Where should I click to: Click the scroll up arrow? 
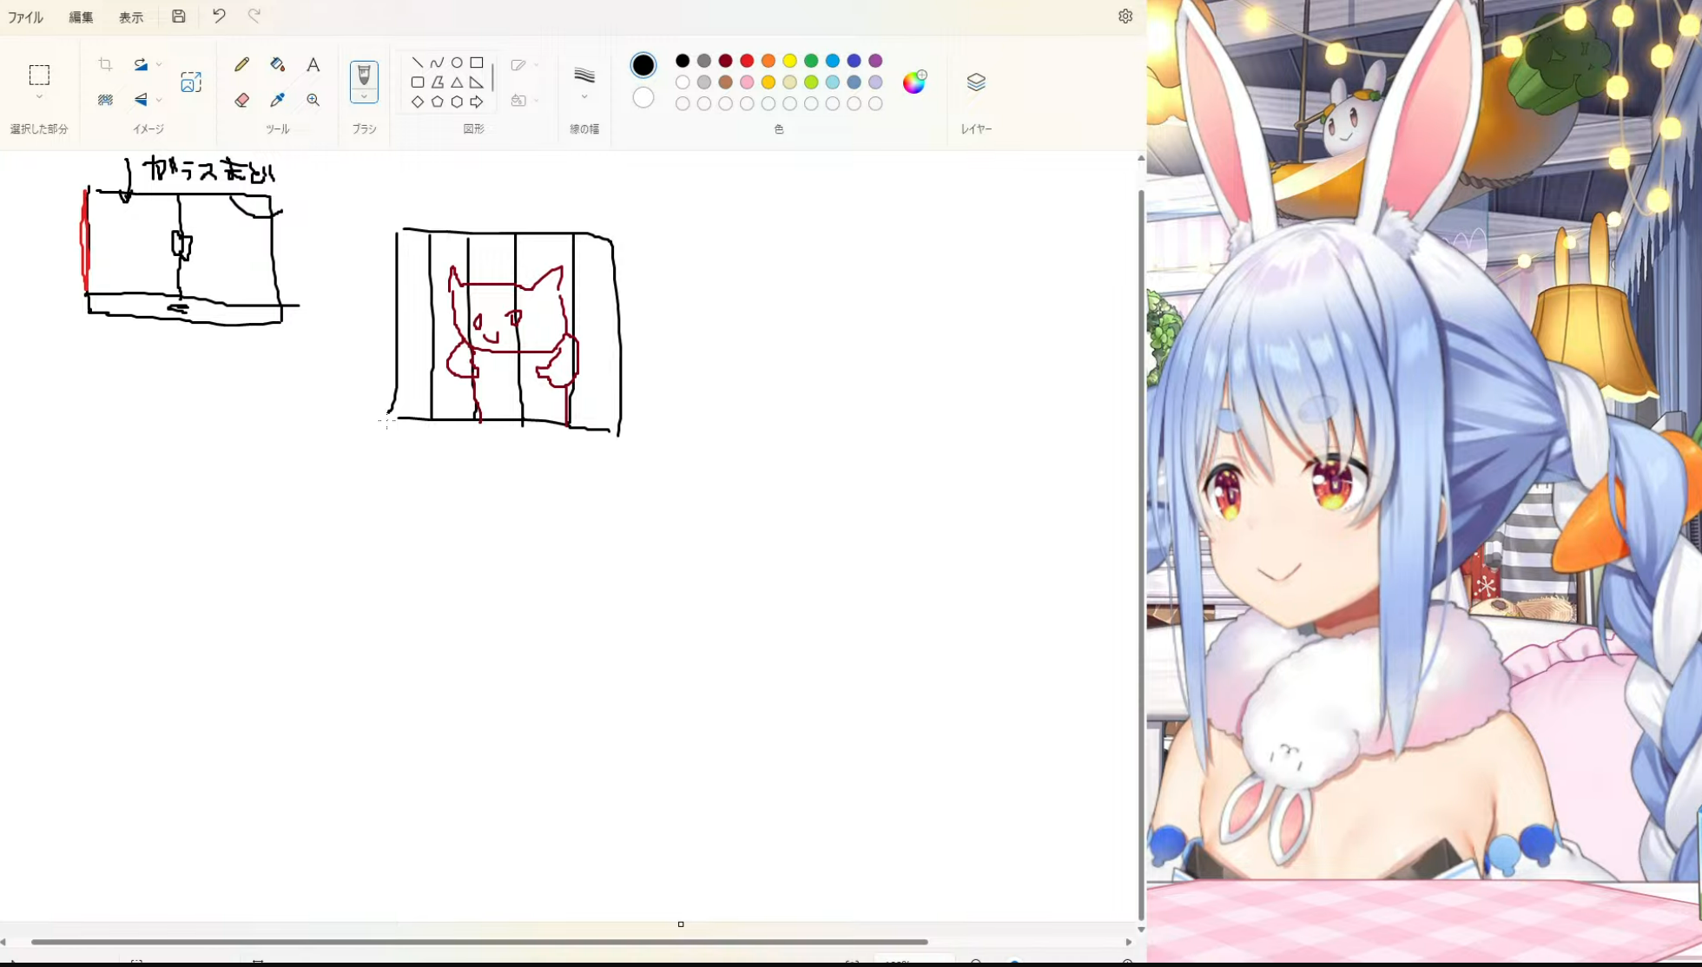pyautogui.click(x=1141, y=159)
